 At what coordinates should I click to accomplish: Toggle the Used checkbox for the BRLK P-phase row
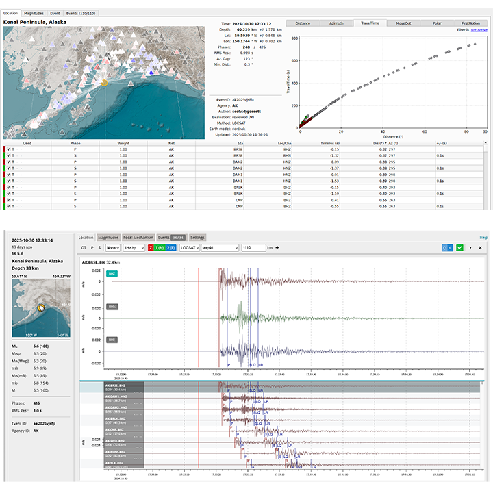10,186
